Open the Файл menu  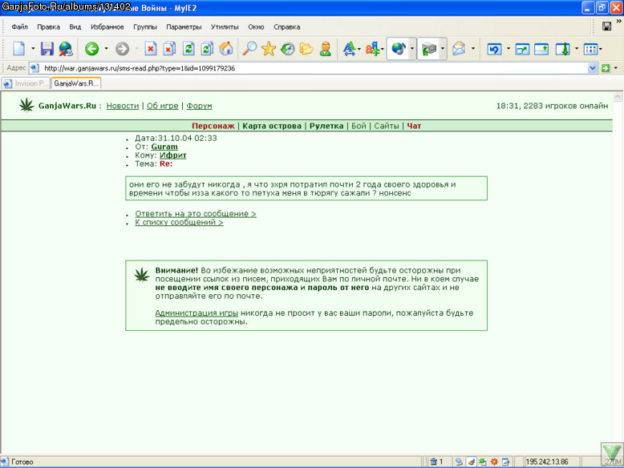pyautogui.click(x=19, y=26)
